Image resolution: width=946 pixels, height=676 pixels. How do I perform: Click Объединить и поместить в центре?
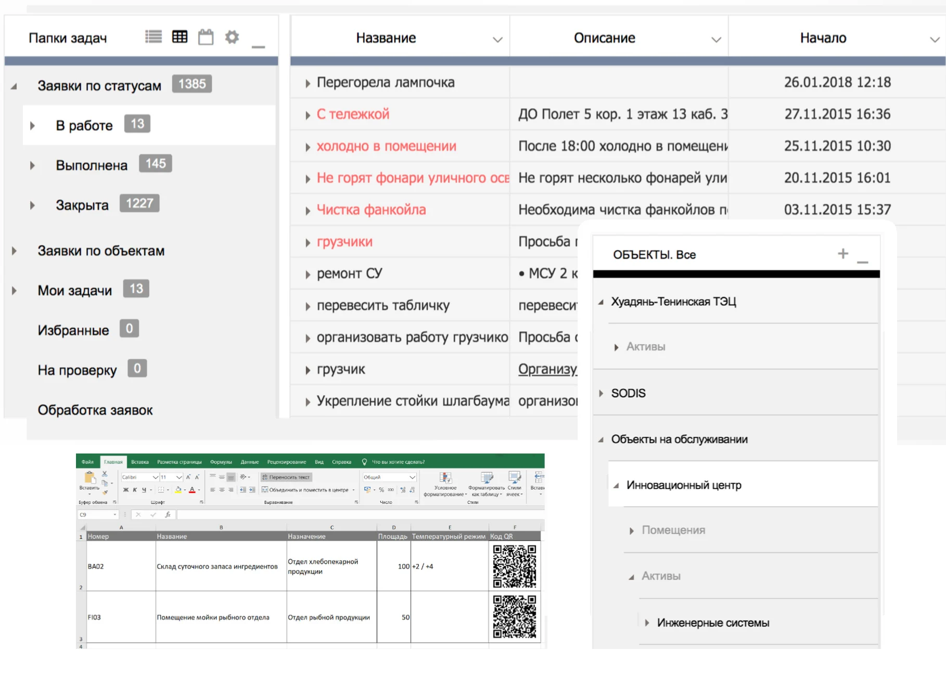click(x=308, y=490)
